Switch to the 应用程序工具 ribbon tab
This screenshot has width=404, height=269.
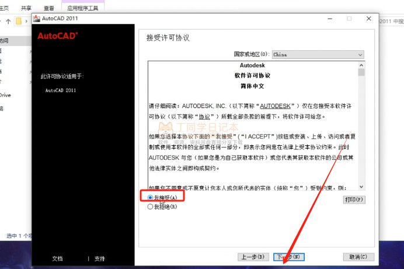(x=82, y=8)
